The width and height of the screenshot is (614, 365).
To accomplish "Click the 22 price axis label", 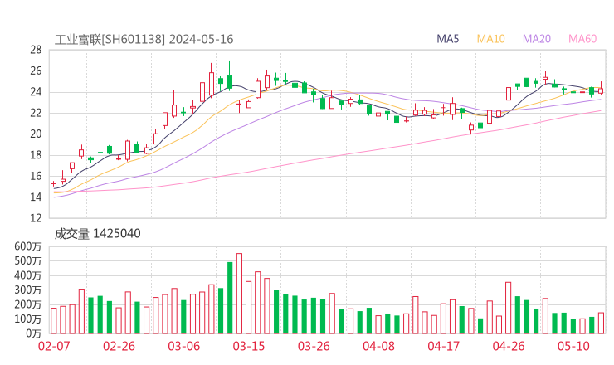I will [36, 113].
